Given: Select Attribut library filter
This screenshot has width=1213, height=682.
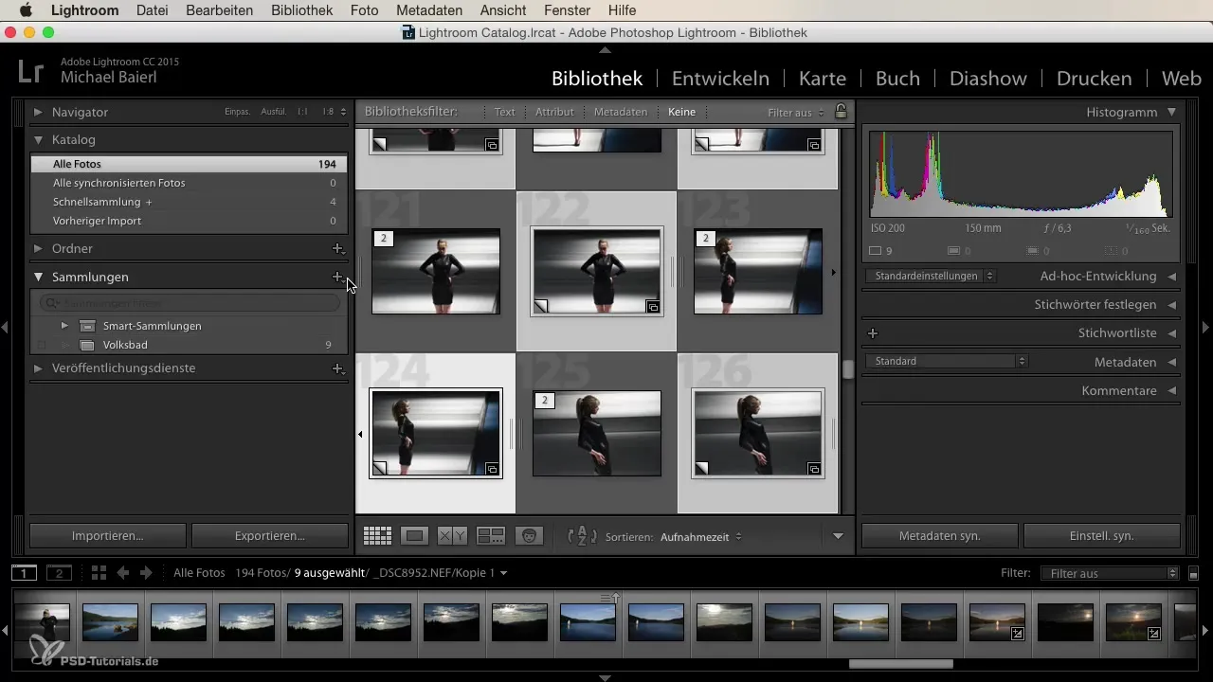Looking at the screenshot, I should [x=554, y=112].
